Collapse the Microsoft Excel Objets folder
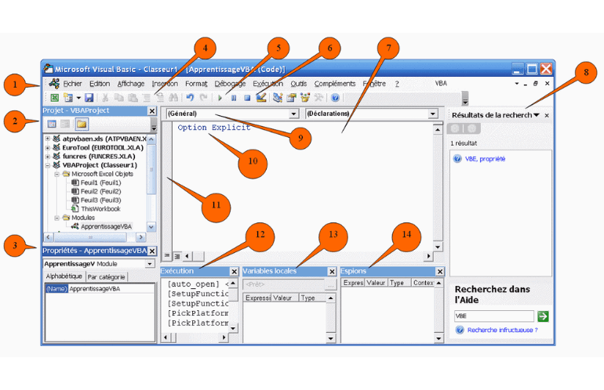 tap(56, 174)
